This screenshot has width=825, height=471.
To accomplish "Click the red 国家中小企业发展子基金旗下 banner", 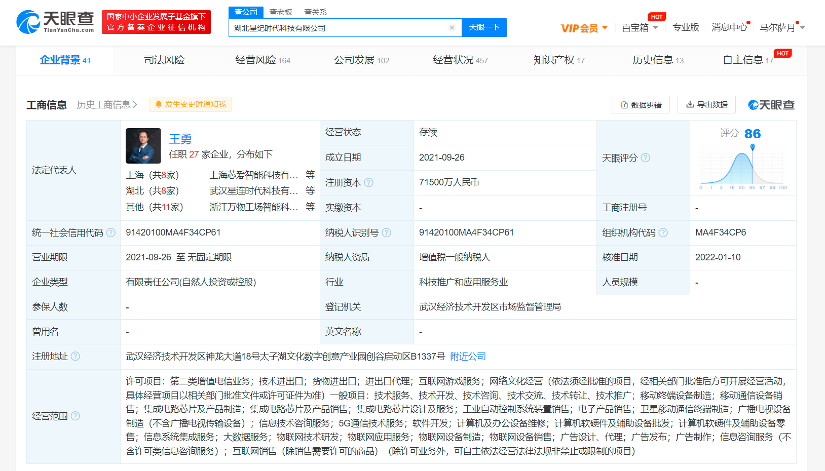I will [x=156, y=22].
